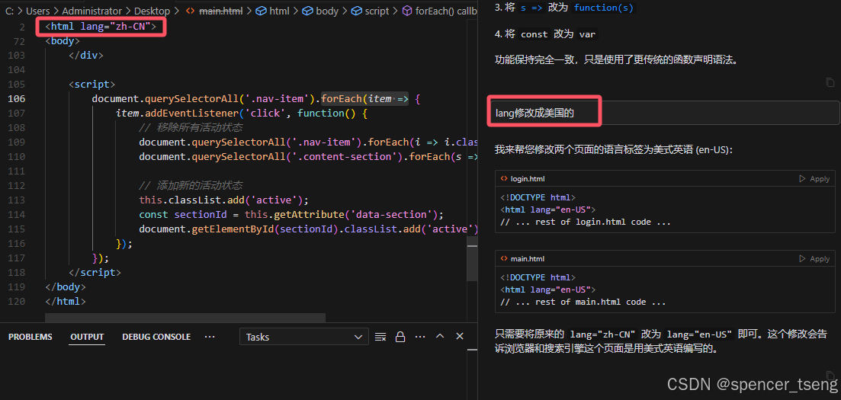Click line number 113 in the gutter
Screen dimensions: 841x400
17,200
